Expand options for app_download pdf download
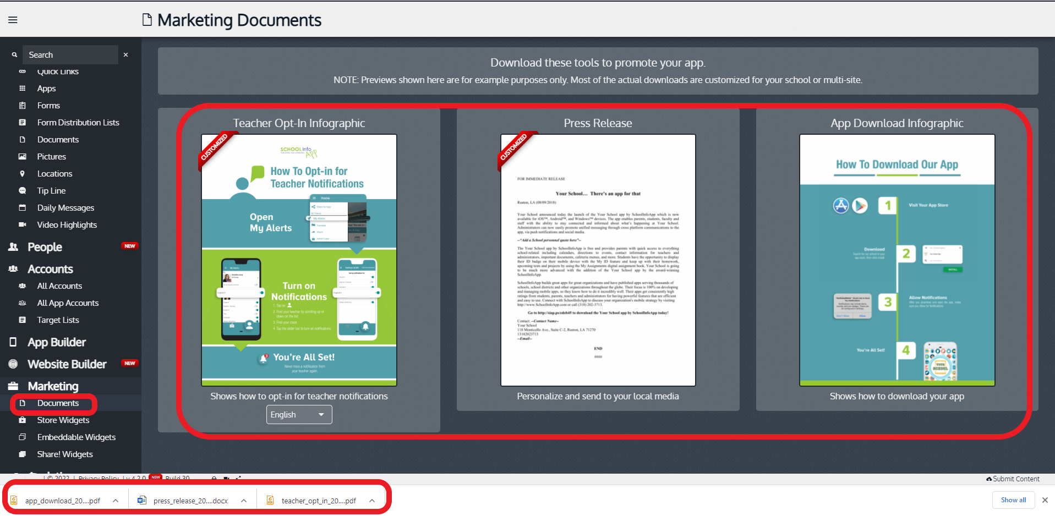The image size is (1055, 516). click(x=116, y=501)
